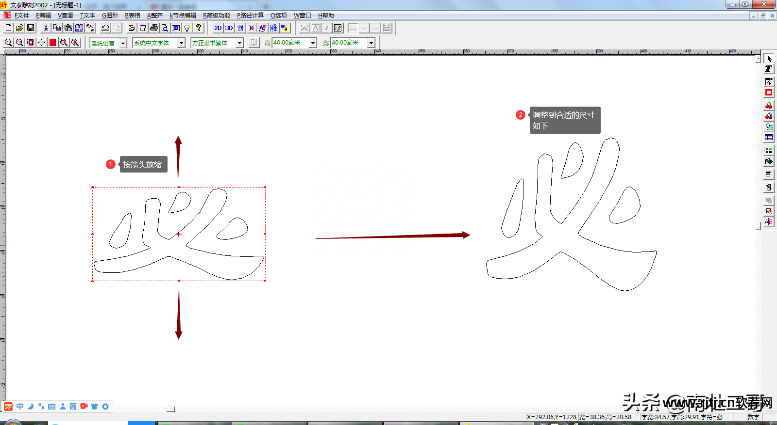This screenshot has height=425, width=777.
Task: Toggle the 2D path mode button
Action: (x=218, y=28)
